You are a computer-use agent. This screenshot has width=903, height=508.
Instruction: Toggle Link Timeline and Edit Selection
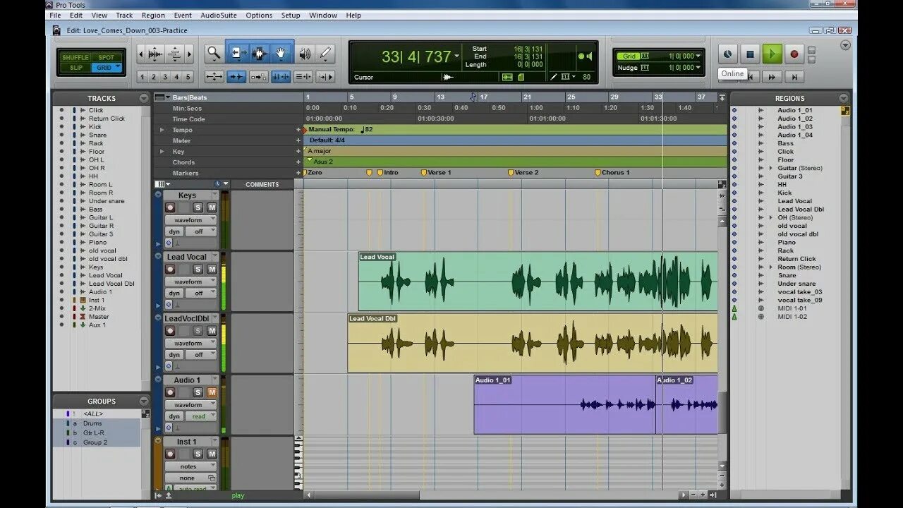(x=281, y=77)
